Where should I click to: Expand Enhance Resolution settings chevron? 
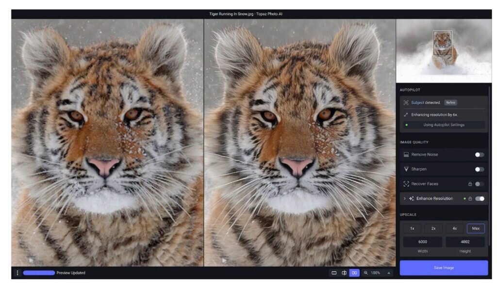[404, 199]
